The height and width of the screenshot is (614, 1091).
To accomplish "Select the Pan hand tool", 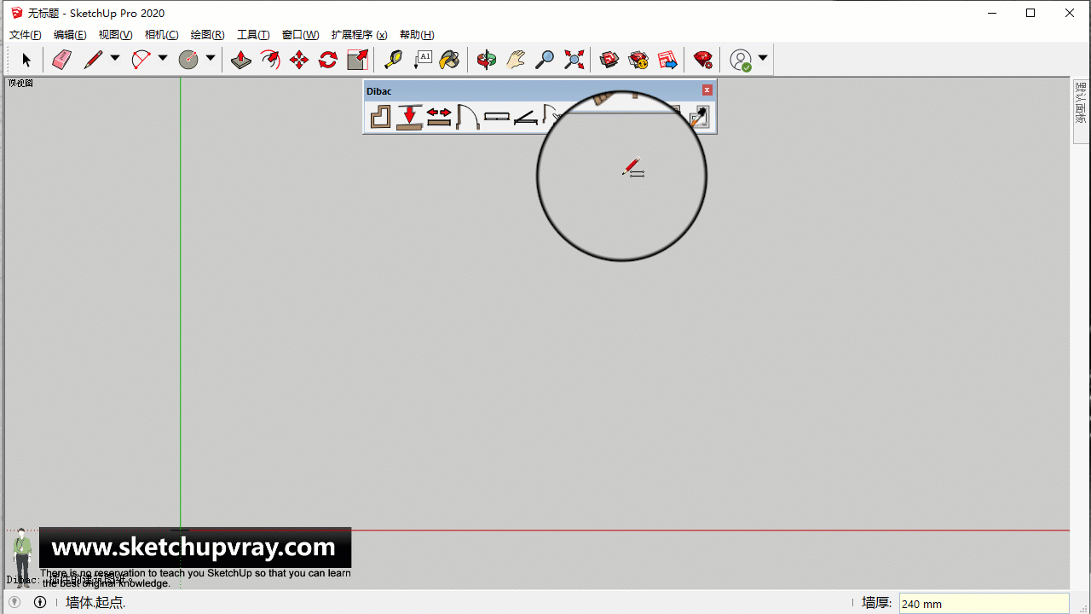I will tap(516, 60).
